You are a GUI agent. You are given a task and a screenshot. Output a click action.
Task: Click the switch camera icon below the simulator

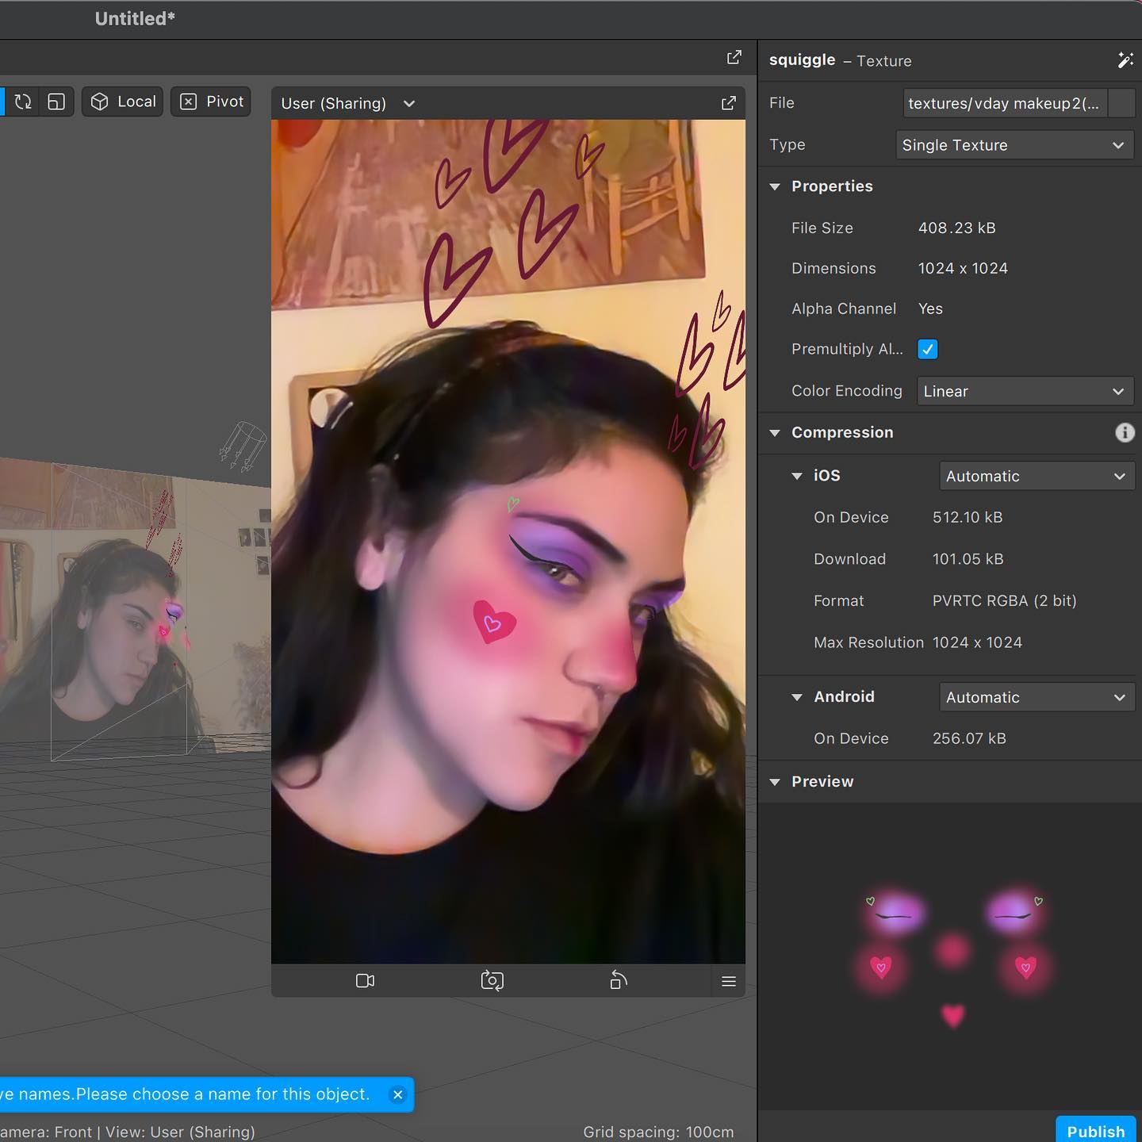pyautogui.click(x=492, y=981)
